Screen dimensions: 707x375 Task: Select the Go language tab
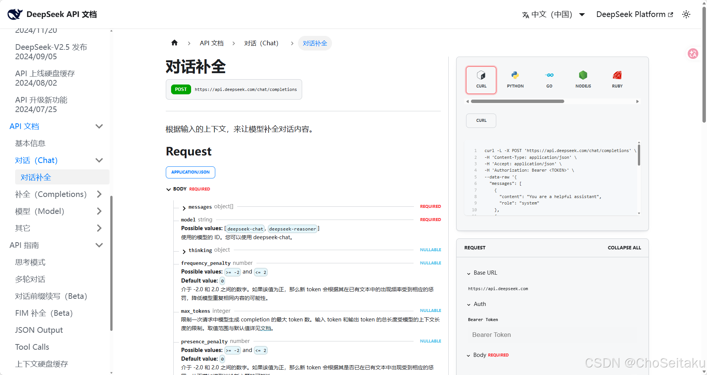click(x=549, y=80)
